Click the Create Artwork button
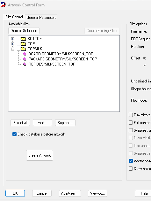 click(40, 155)
